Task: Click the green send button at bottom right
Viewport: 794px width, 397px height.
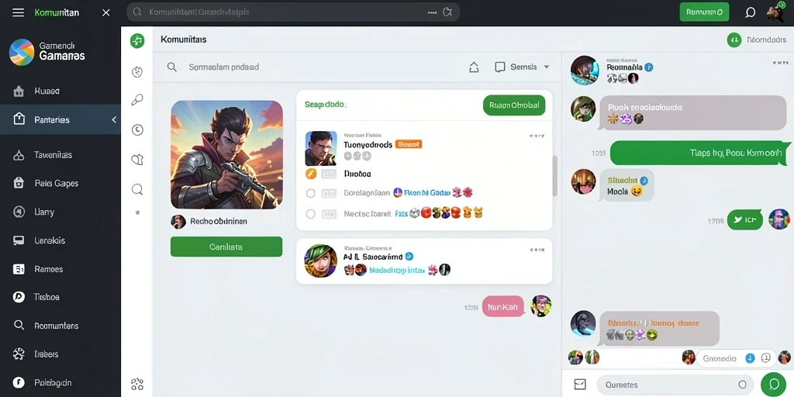Action: 774,385
